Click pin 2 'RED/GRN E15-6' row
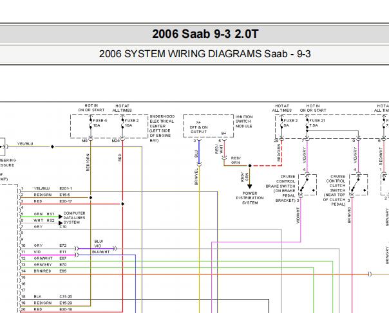This screenshot has width=389, height=313. tap(45, 195)
